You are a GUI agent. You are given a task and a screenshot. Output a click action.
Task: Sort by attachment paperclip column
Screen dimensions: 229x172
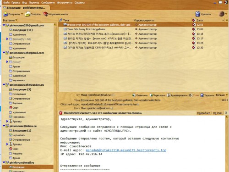tap(60, 20)
